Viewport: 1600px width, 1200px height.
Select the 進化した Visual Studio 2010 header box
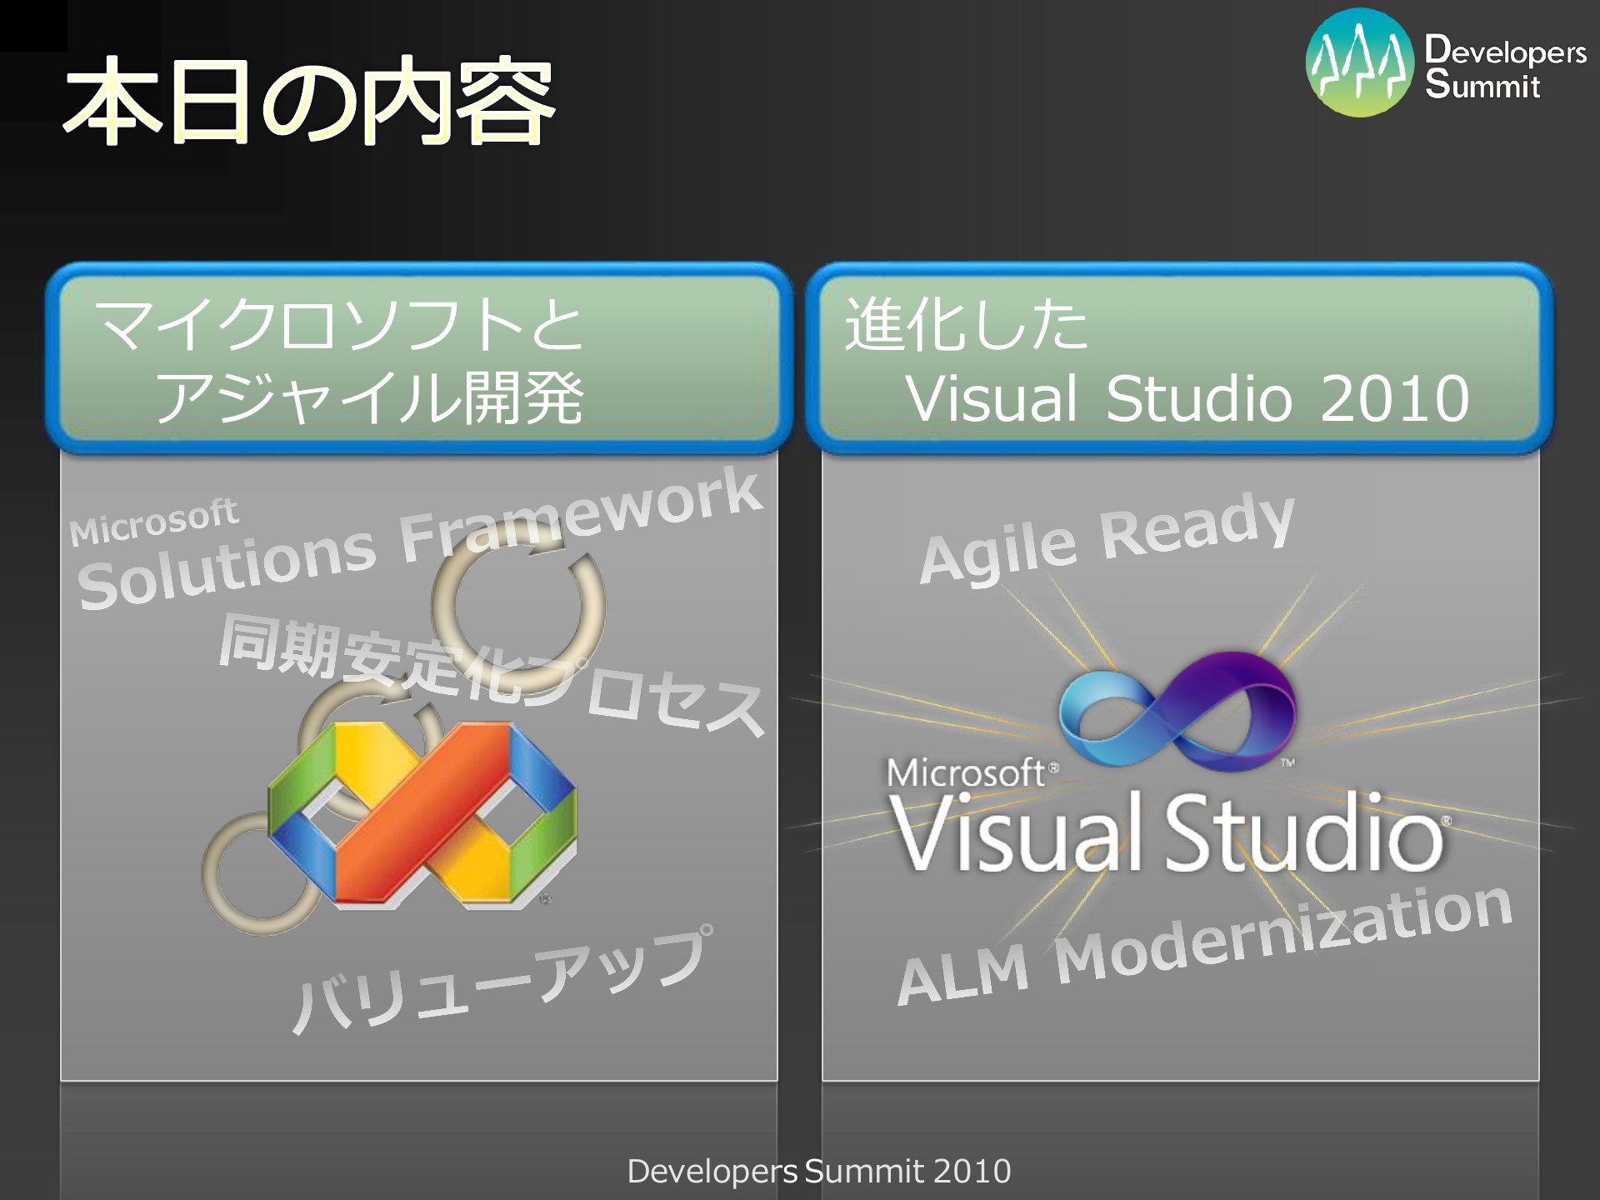[x=1179, y=359]
